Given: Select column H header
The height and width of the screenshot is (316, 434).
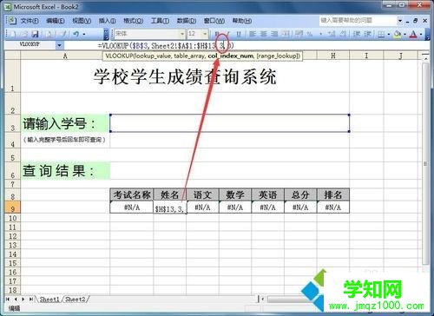Looking at the screenshot, I should click(x=333, y=56).
